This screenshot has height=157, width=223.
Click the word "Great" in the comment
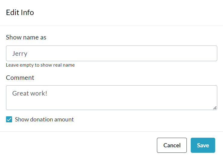(20, 93)
